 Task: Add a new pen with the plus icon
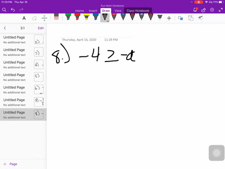point(169,18)
